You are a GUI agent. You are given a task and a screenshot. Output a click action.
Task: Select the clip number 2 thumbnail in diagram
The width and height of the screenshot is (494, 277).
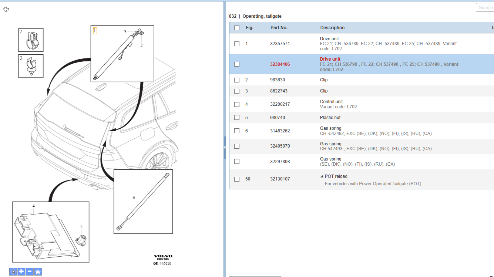pyautogui.click(x=31, y=40)
